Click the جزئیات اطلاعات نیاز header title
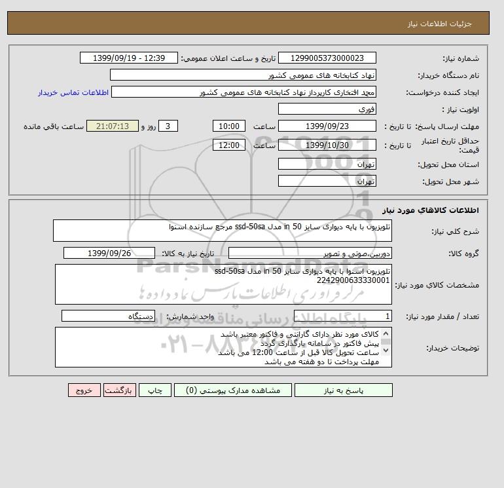Image resolution: width=504 pixels, height=488 pixels. coord(439,24)
